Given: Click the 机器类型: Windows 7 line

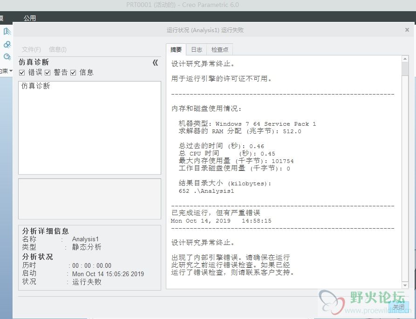Looking at the screenshot, I should [247, 123].
